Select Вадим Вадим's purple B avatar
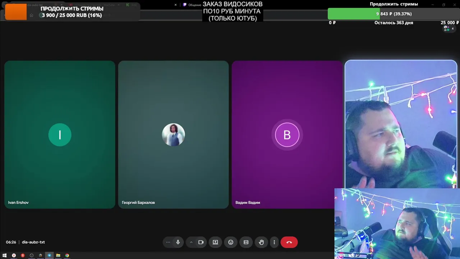The width and height of the screenshot is (460, 259). (x=287, y=135)
